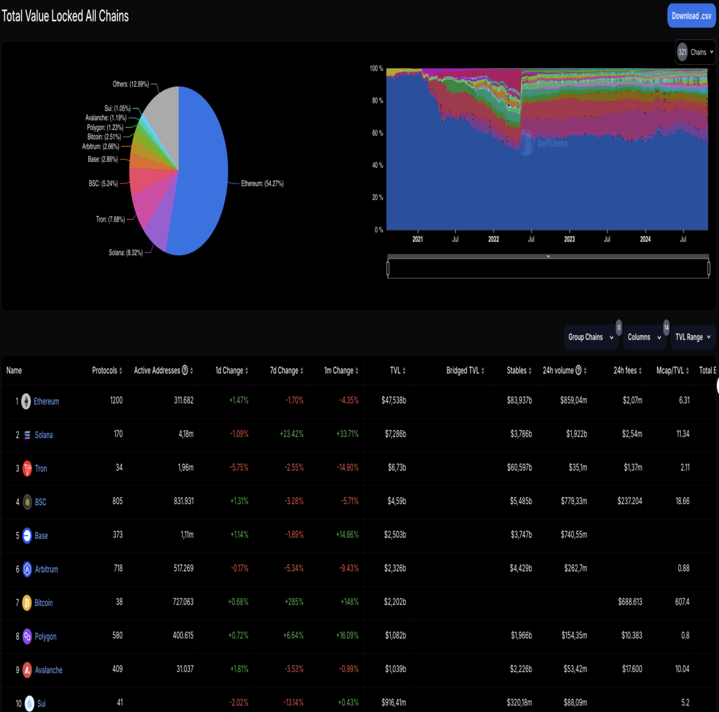Sort the table by 7d Change column

pos(286,370)
